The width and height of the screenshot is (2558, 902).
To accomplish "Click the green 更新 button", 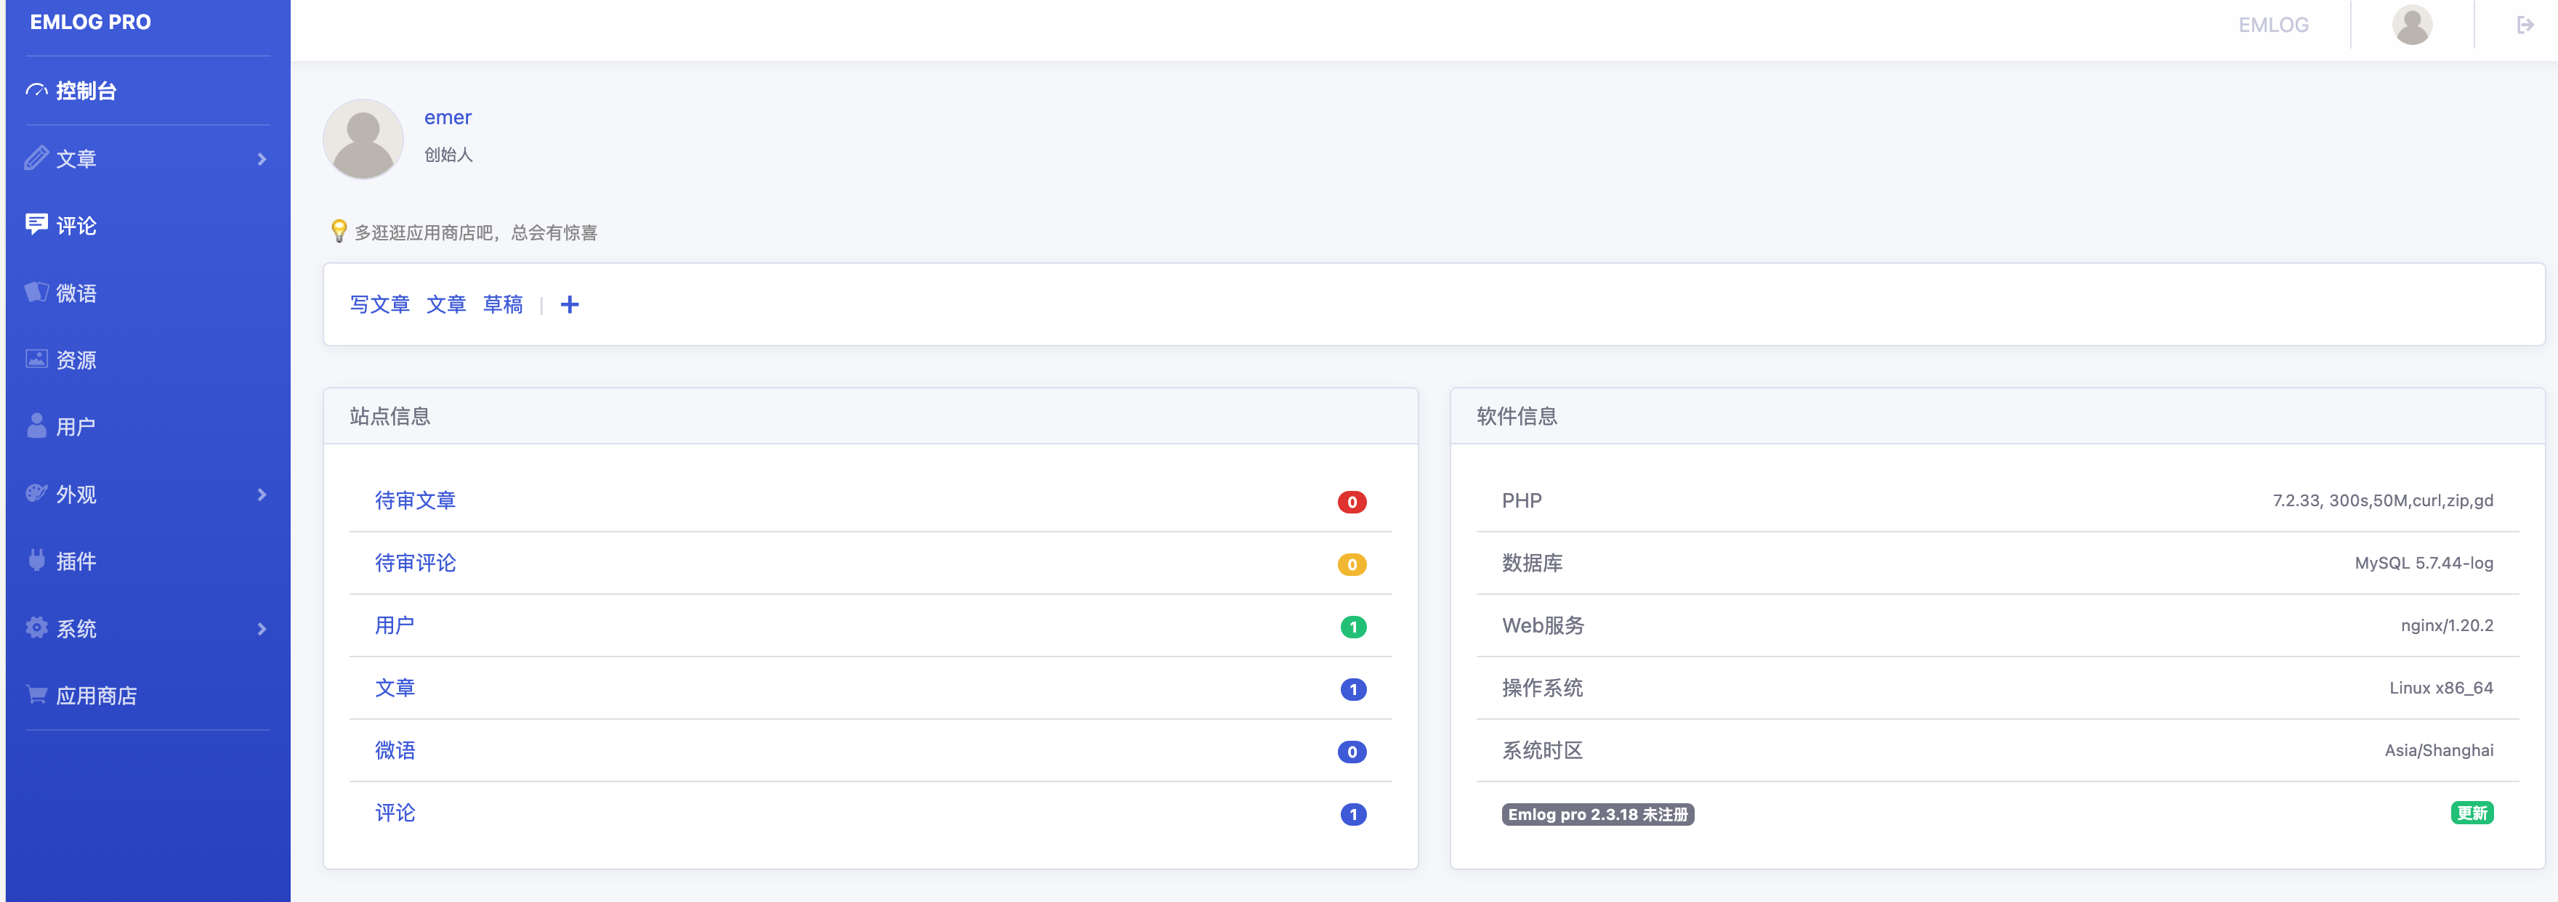I will pyautogui.click(x=2472, y=813).
